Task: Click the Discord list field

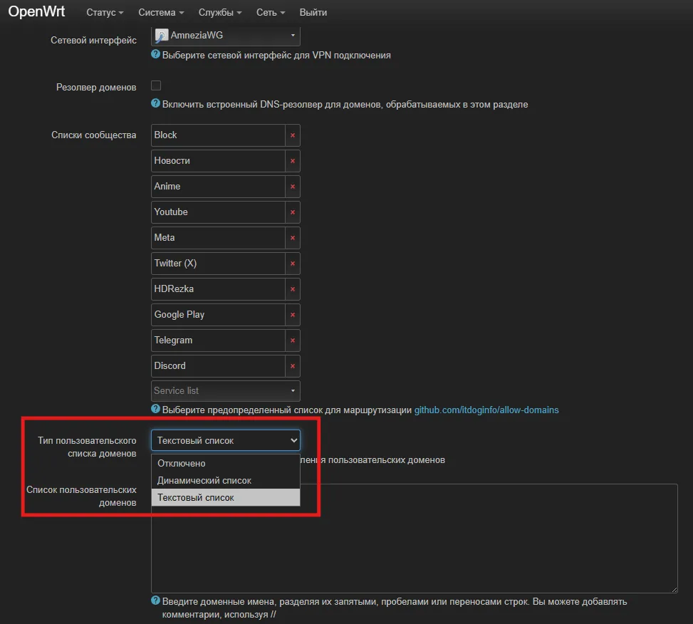Action: [x=218, y=366]
